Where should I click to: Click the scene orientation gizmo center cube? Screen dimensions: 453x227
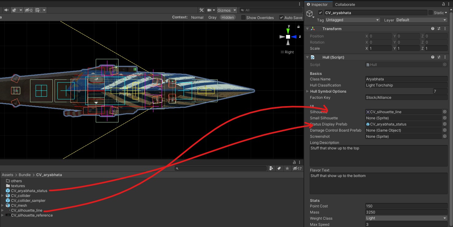[288, 37]
